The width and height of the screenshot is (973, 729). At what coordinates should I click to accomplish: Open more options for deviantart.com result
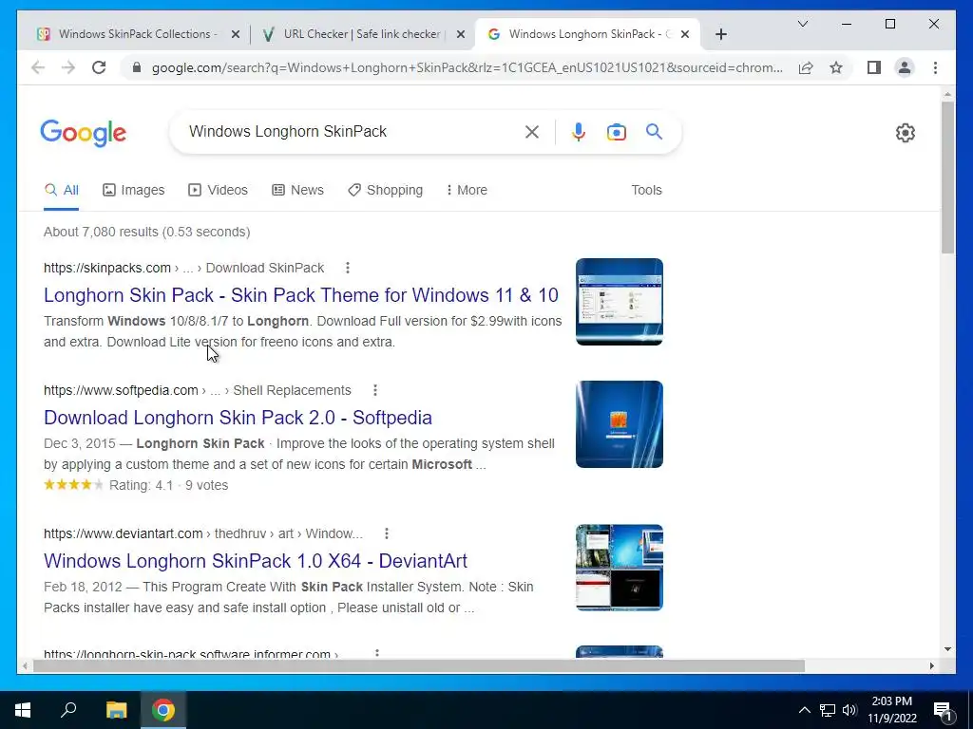(387, 533)
